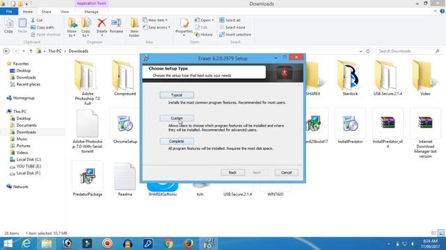Click Copy path in ribbon
This screenshot has width=446, height=250.
pyautogui.click(x=42, y=27)
